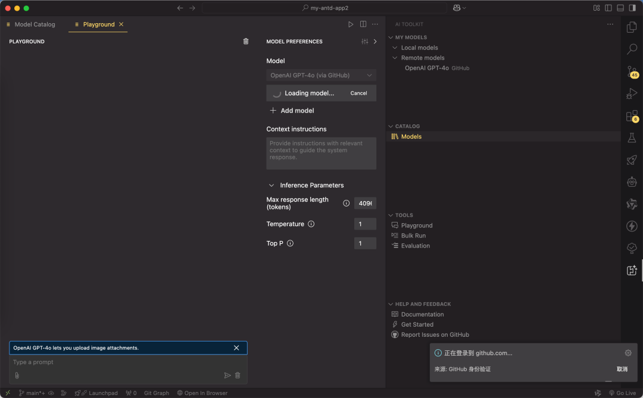
Task: Click the rocket icon in the activity bar
Action: [x=632, y=159]
